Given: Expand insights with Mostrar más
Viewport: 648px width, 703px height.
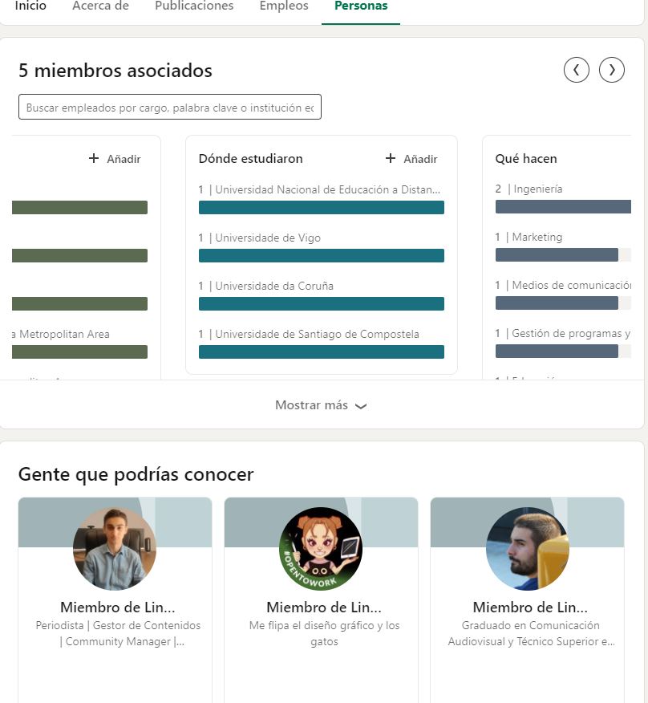Looking at the screenshot, I should (321, 405).
